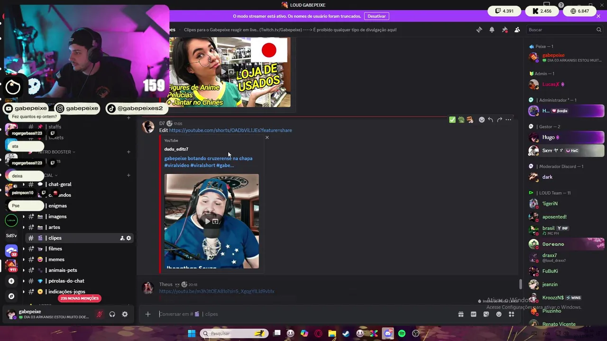
Task: Open the LOUD server icon
Action: (11, 220)
